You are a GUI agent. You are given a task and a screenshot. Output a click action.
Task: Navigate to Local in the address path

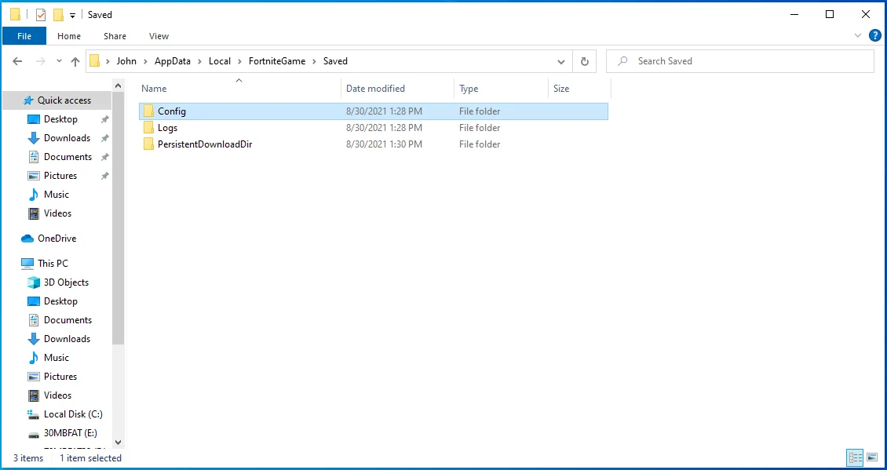tap(220, 61)
